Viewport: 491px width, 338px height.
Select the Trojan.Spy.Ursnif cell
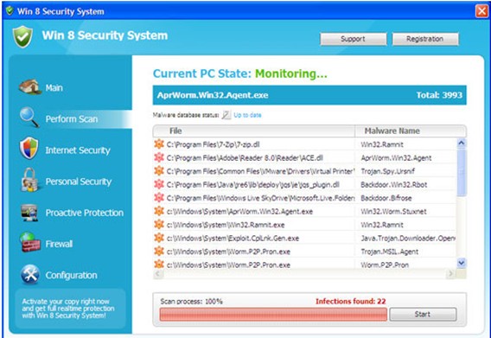(387, 171)
